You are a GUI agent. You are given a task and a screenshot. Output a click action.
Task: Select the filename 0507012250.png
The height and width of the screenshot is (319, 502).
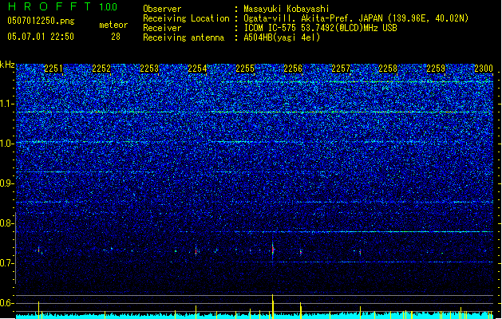pos(41,21)
